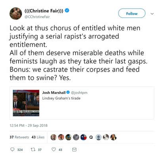Click the Q liker avatar
This screenshot has height=159, width=164.
pos(91,137)
